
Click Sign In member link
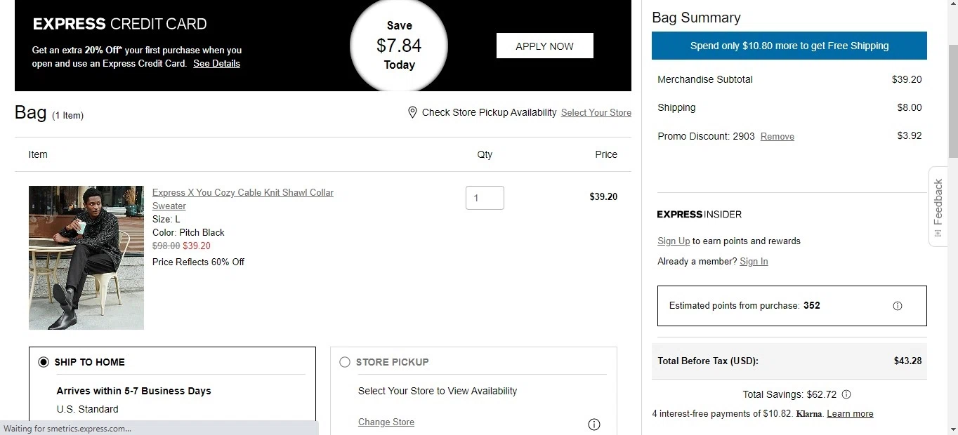click(754, 262)
